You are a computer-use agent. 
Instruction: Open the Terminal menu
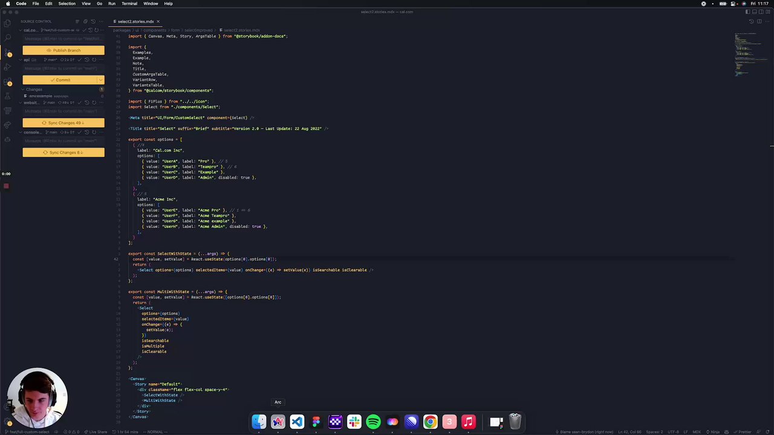point(129,4)
